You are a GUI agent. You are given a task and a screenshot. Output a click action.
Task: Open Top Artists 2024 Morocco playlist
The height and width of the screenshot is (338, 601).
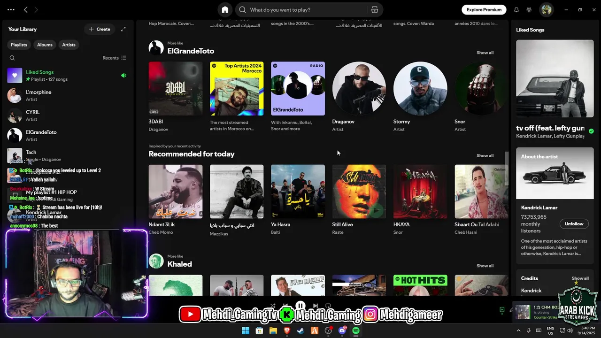(x=237, y=97)
